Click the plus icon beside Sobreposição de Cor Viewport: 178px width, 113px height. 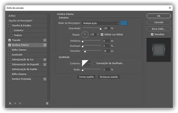45,60
